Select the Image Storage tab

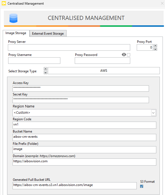16,33
